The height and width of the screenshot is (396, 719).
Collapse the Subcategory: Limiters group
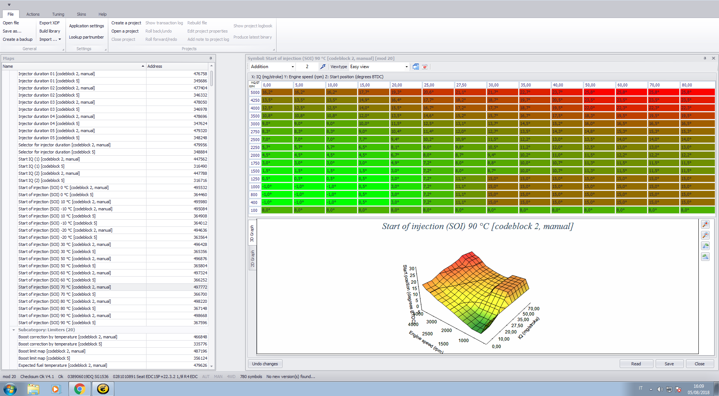tap(13, 330)
